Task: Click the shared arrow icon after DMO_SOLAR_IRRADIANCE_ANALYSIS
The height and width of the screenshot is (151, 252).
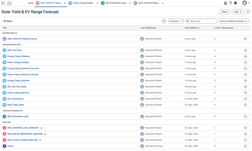Action: click(45, 134)
